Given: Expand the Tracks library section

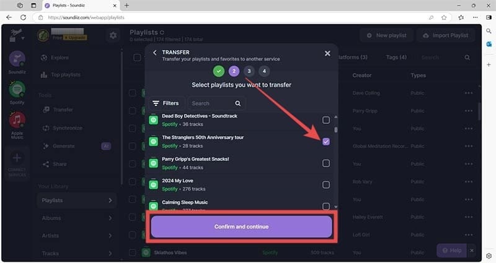Looking at the screenshot, I should (x=76, y=253).
